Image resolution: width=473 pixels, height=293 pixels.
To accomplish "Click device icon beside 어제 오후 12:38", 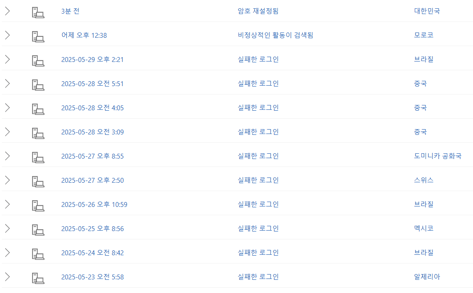I will click(x=38, y=36).
